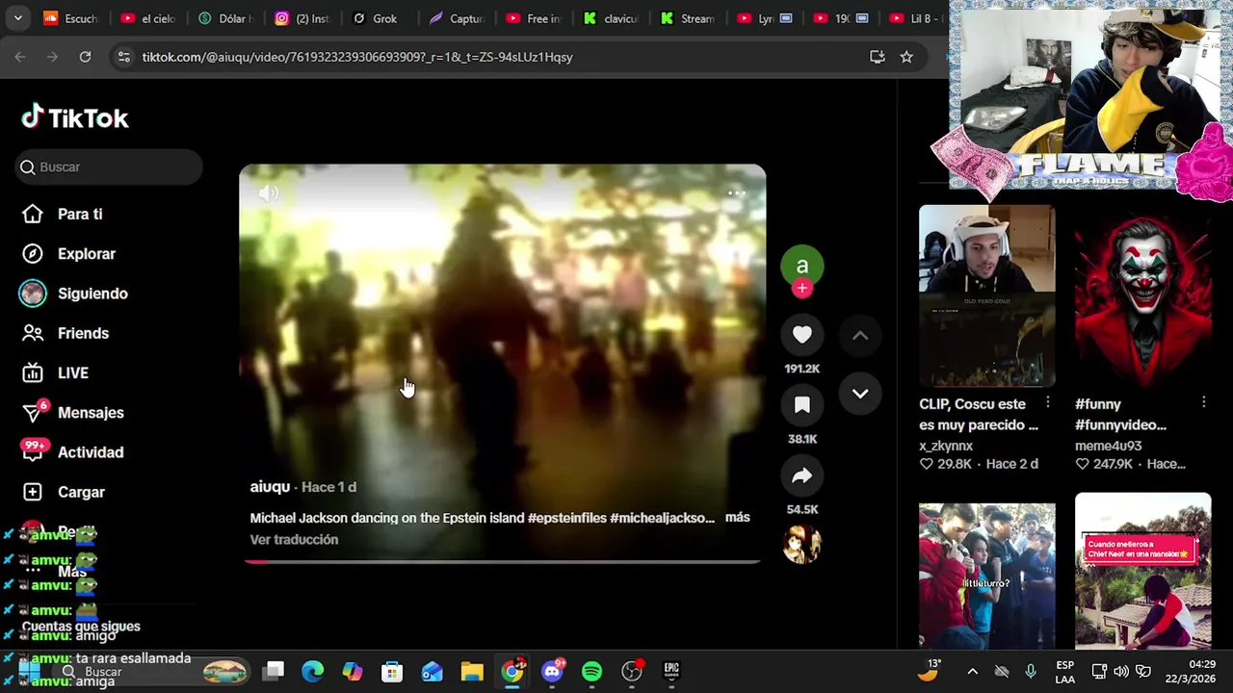
Task: Open aiuqu username on the video
Action: [x=270, y=487]
